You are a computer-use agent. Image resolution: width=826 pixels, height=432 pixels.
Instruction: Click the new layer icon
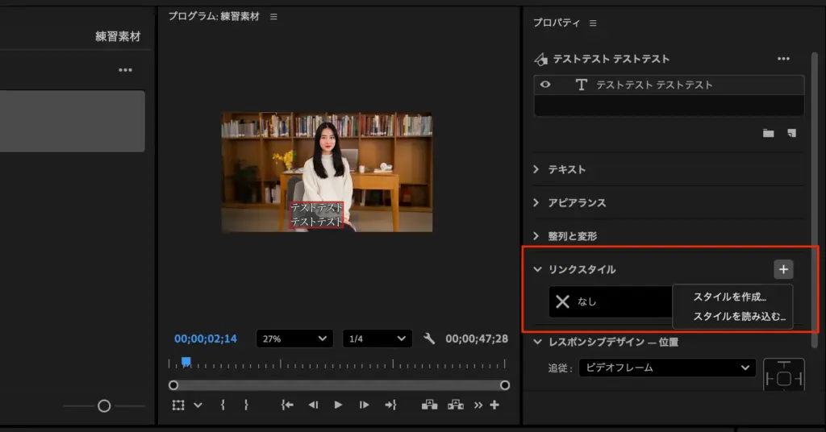point(791,133)
